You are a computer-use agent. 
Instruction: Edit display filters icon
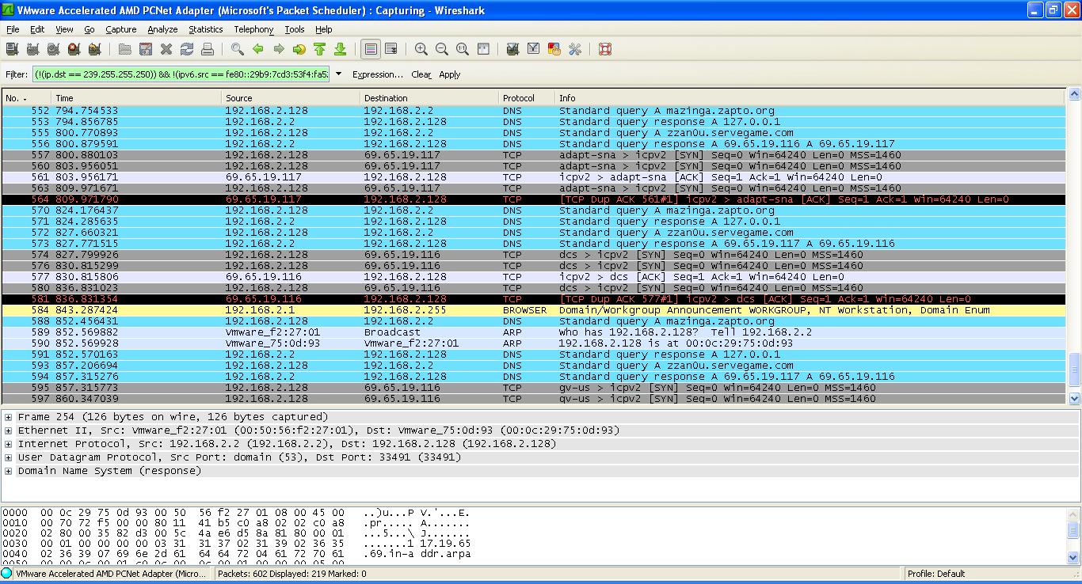click(x=534, y=49)
